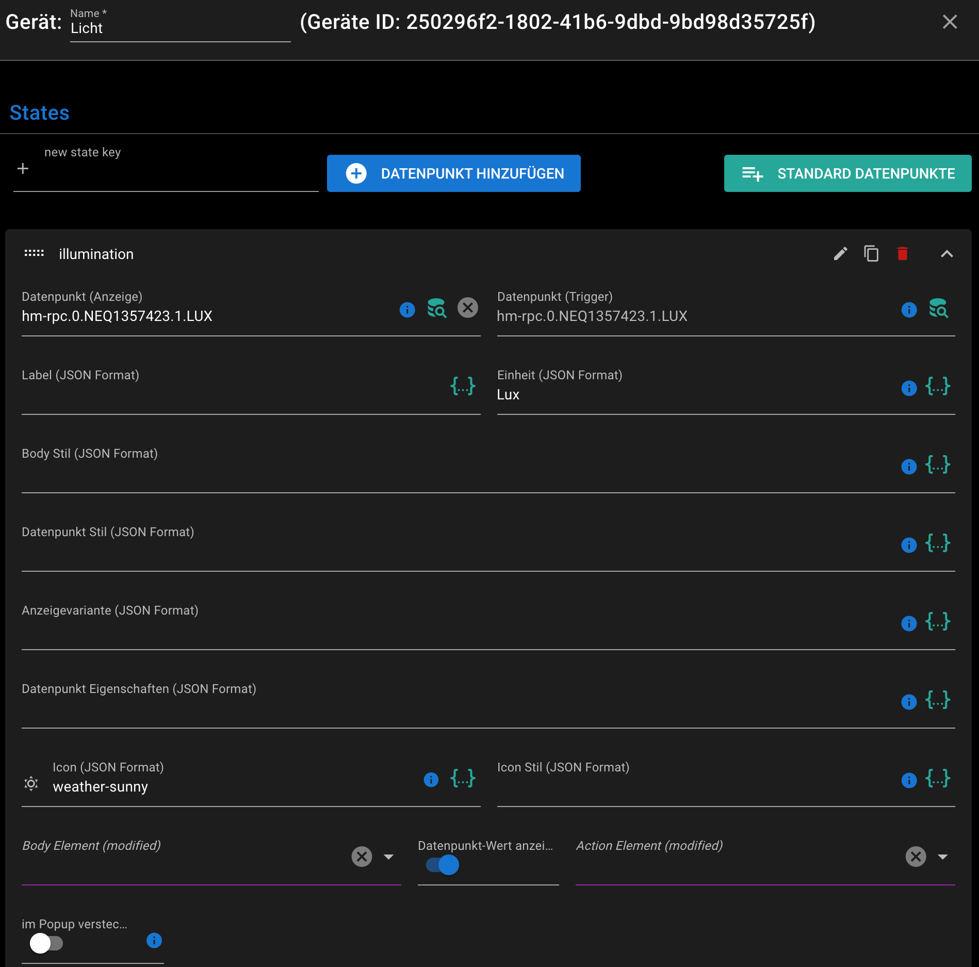Browse object for Datenpunkt (Trigger)
Viewport: 979px width, 967px height.
point(938,308)
